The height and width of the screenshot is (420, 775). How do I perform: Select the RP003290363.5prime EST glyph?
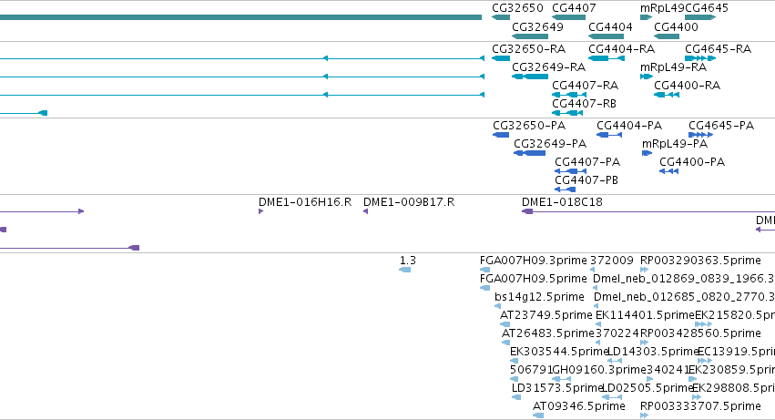[x=644, y=270]
